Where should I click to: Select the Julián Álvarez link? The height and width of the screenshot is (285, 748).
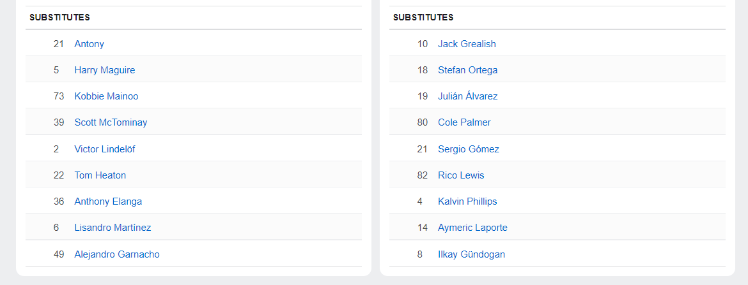pyautogui.click(x=467, y=96)
